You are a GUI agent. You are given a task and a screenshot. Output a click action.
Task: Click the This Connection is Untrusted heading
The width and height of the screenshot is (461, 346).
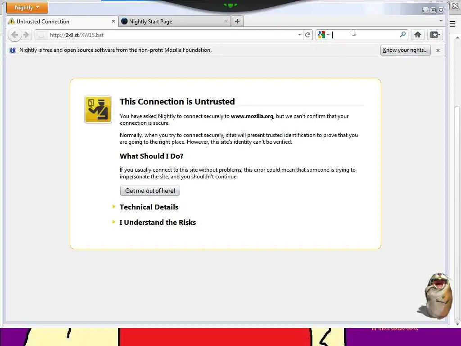(177, 101)
